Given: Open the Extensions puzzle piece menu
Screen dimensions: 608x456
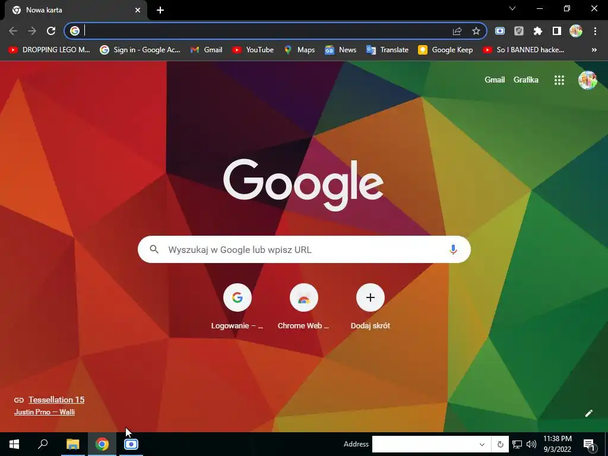Looking at the screenshot, I should [538, 31].
